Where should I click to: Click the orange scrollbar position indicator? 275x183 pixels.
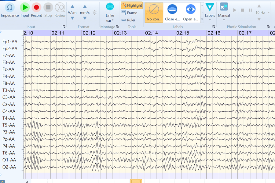click(136, 181)
